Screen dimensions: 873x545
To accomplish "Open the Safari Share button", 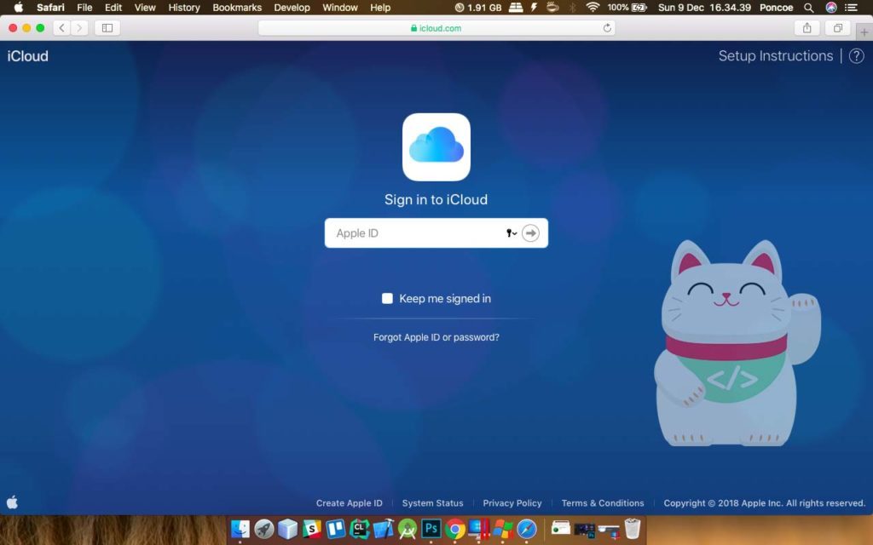I will (x=807, y=28).
